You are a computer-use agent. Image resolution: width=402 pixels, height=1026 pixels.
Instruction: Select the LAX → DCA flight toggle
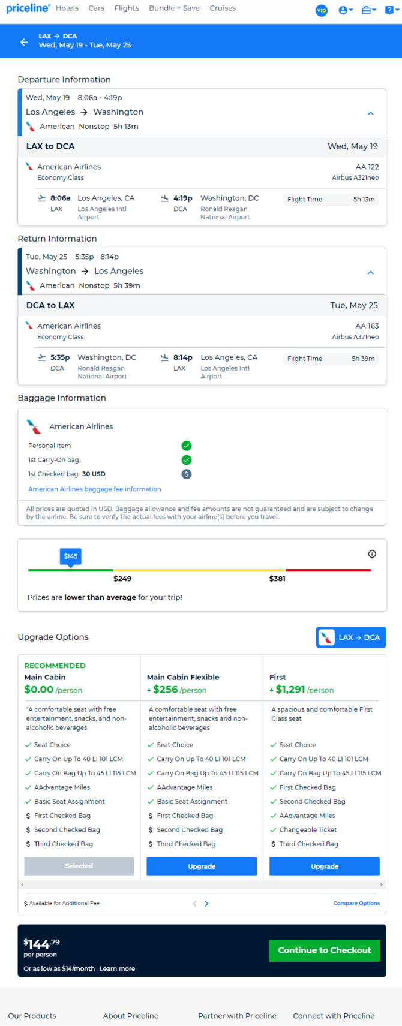click(351, 637)
